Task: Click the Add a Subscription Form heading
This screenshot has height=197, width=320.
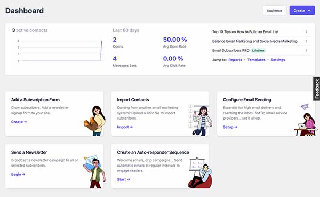Action: coord(35,100)
